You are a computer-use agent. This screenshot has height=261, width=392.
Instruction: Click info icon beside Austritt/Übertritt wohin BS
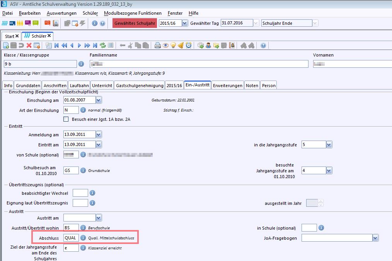[x=83, y=228]
